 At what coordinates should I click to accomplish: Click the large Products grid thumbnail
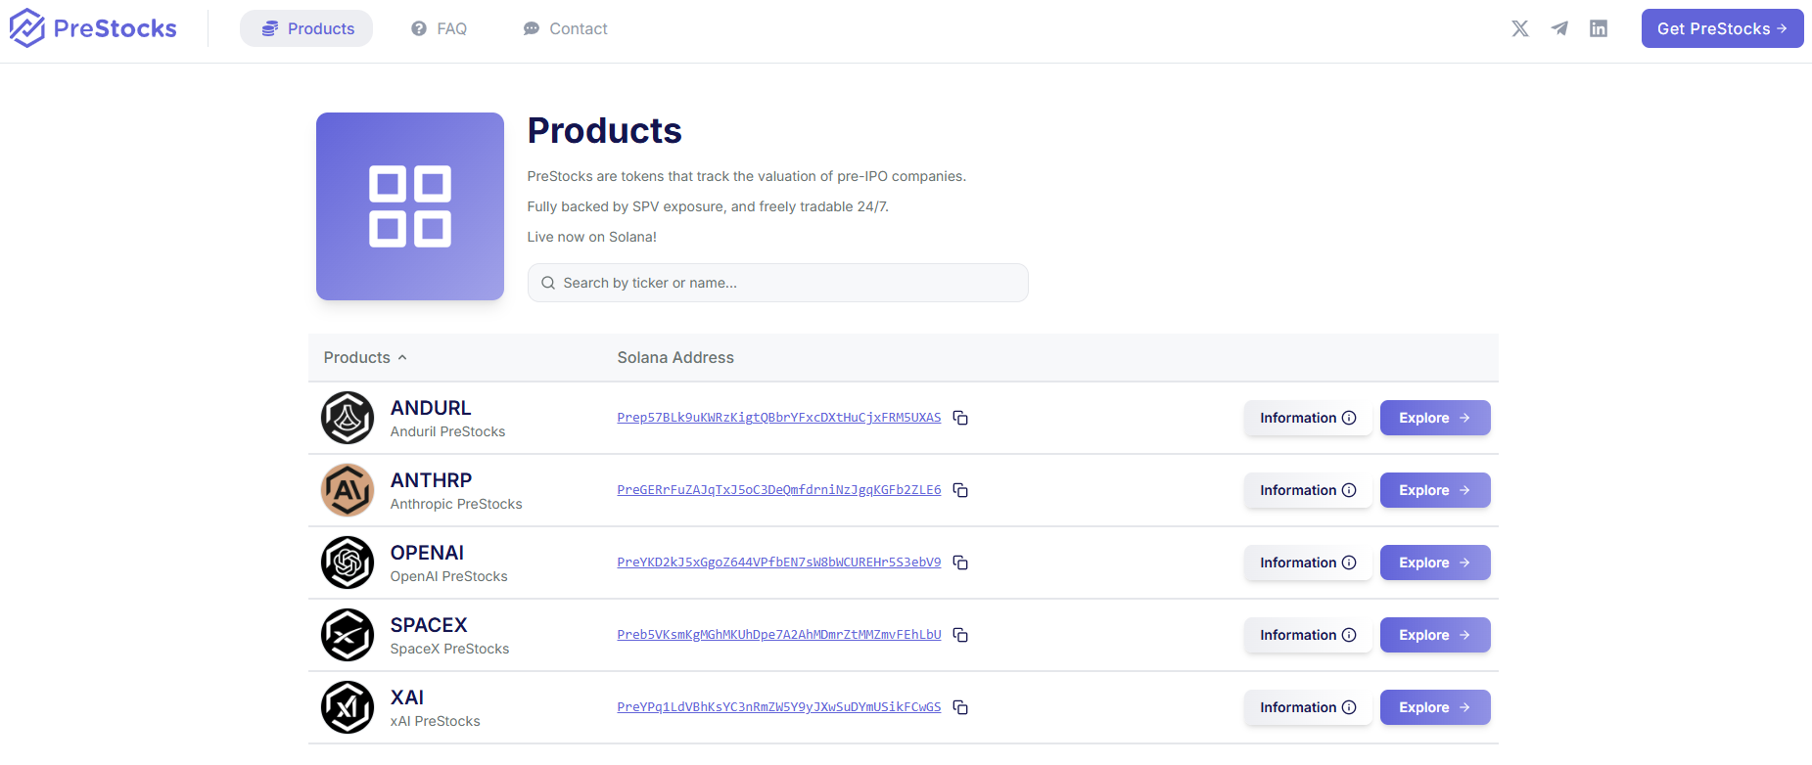tap(409, 206)
